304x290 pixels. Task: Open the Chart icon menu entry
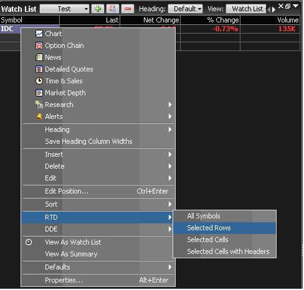[x=39, y=34]
